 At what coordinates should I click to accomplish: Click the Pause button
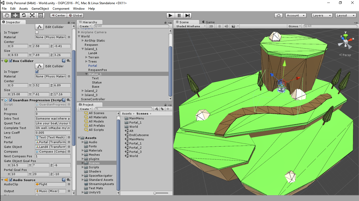179,15
